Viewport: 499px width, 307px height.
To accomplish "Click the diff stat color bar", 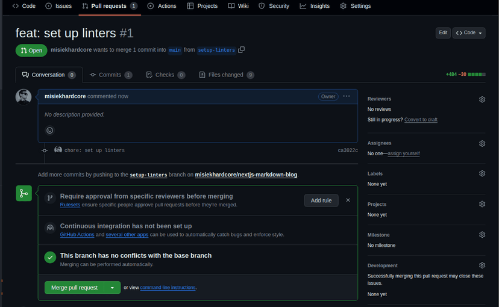I will pos(477,75).
